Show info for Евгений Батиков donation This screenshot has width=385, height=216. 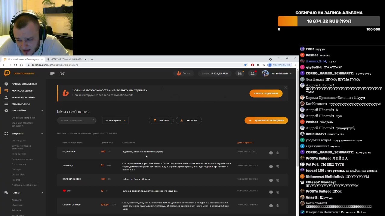coord(271,206)
